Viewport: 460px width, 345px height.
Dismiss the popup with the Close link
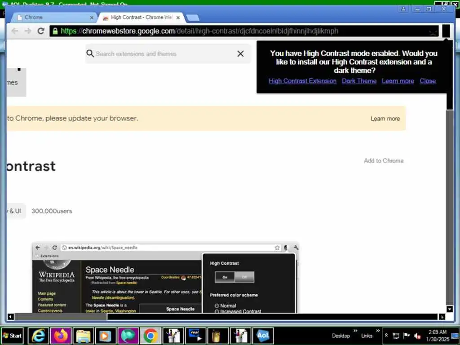click(428, 81)
